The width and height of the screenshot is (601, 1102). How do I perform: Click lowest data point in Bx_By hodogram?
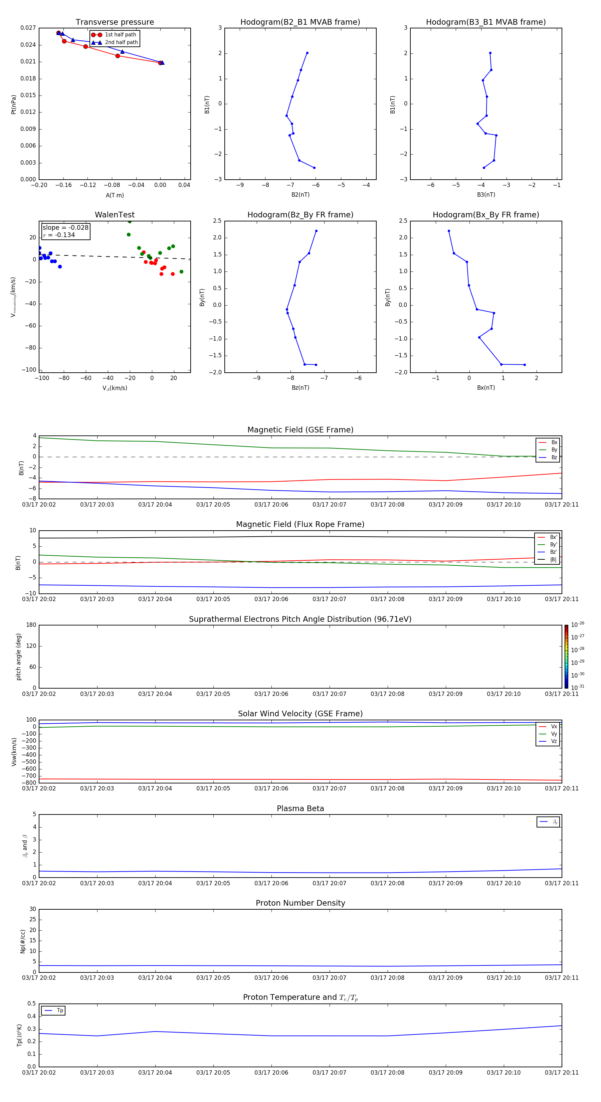[525, 365]
